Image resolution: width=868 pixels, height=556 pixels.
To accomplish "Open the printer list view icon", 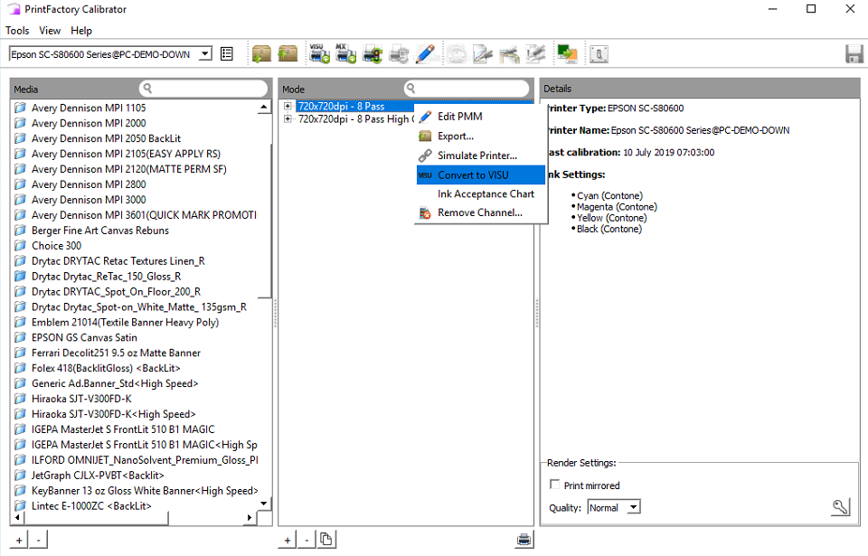I will point(226,53).
